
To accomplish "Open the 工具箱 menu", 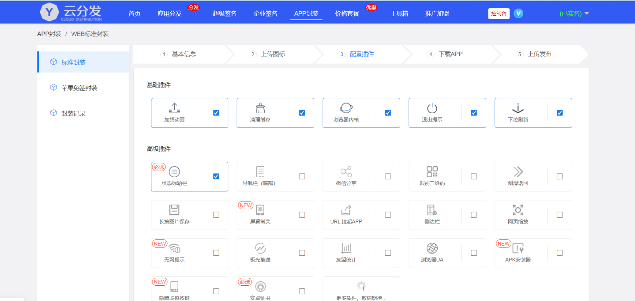I will pos(399,13).
